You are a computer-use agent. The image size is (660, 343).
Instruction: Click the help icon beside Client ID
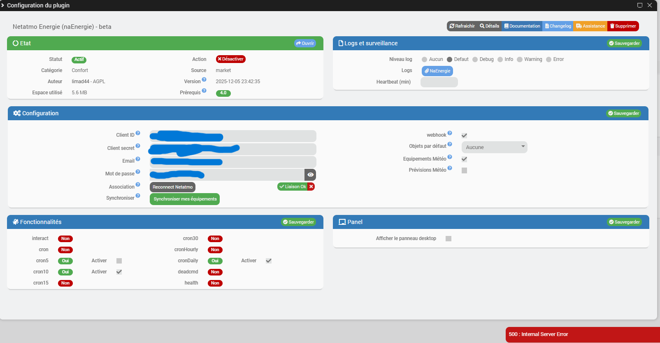(138, 133)
